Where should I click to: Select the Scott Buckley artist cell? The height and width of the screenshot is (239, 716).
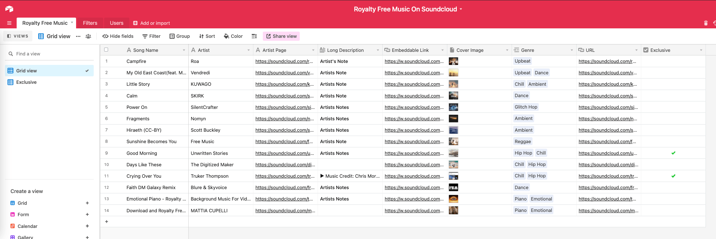[221, 130]
